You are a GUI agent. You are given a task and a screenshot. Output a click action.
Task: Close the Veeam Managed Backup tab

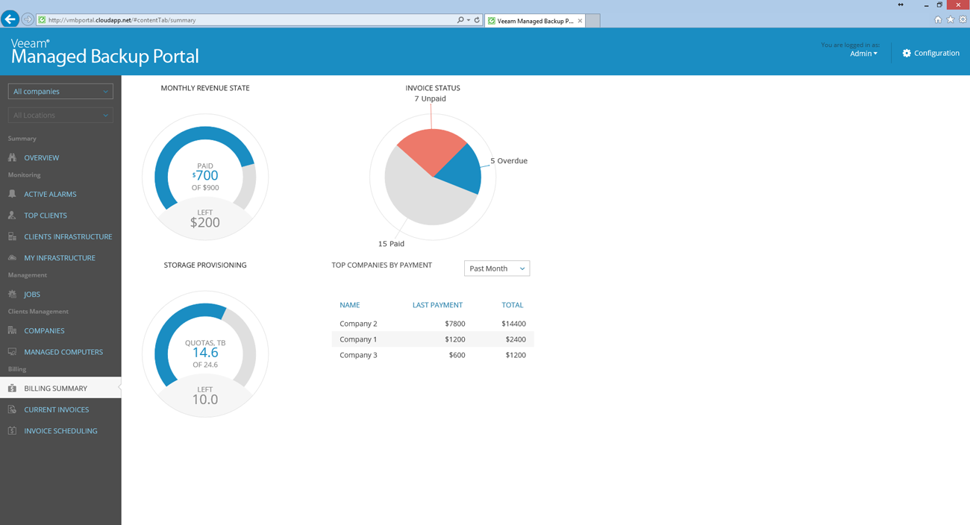tap(580, 21)
